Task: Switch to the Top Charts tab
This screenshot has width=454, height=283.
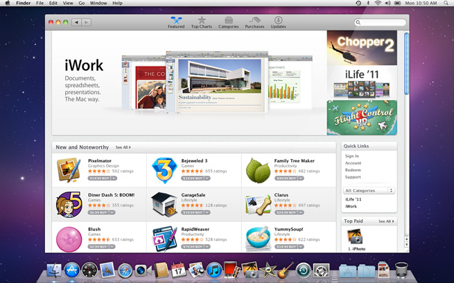Action: point(202,23)
